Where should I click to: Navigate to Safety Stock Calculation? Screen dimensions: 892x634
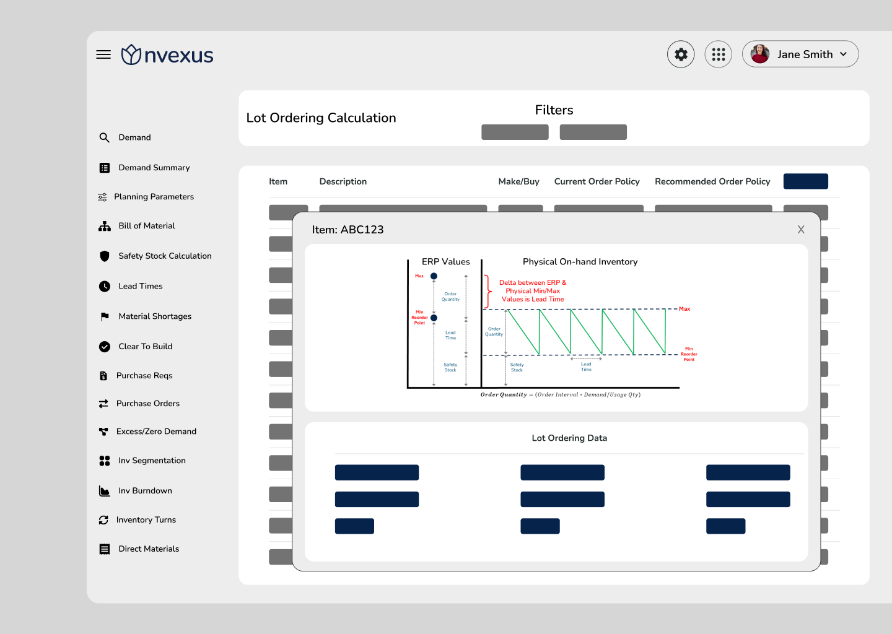pyautogui.click(x=165, y=256)
